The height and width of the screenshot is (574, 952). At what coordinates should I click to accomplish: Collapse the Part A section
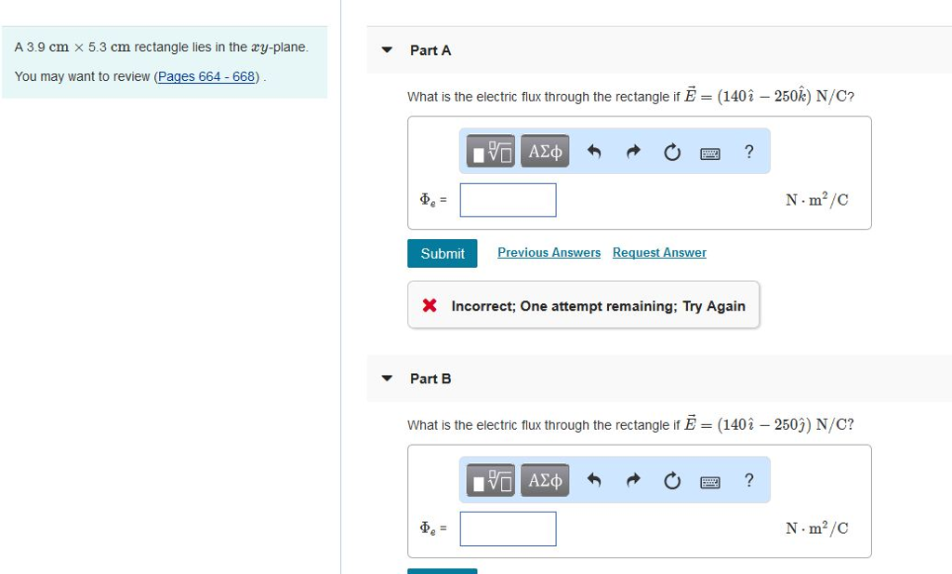pyautogui.click(x=388, y=50)
